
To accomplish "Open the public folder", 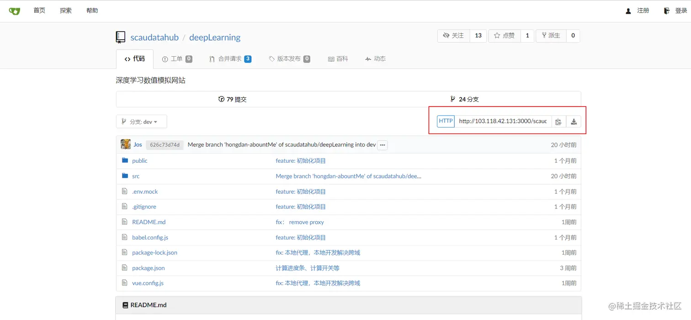I will pyautogui.click(x=140, y=161).
